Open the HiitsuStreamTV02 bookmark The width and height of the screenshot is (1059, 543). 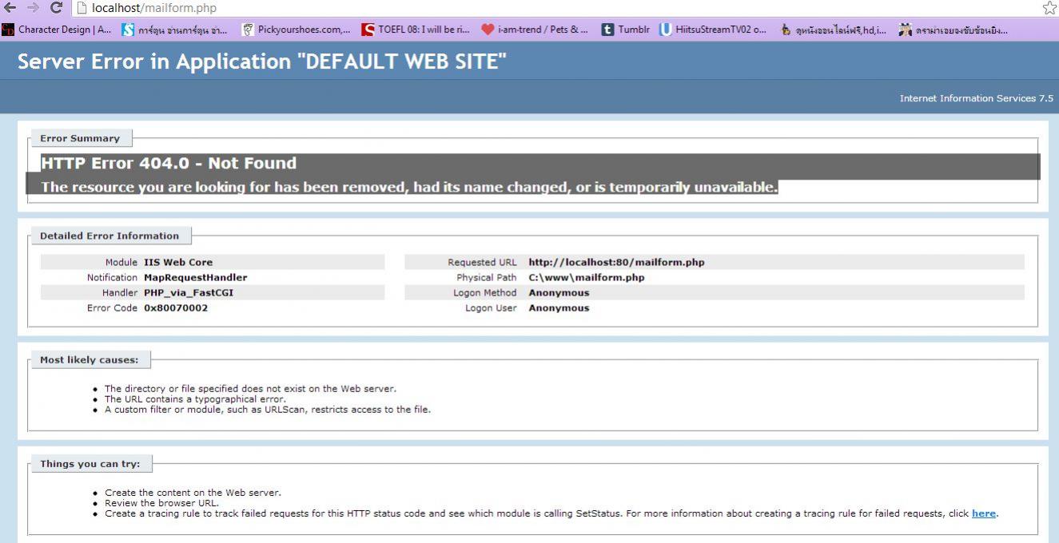713,30
